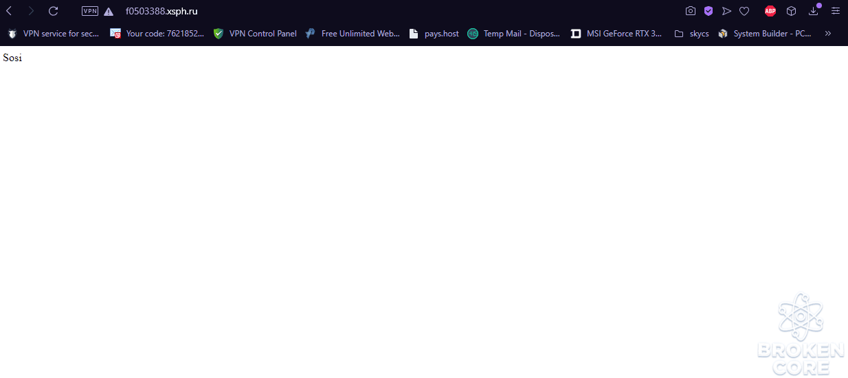The image size is (848, 378).
Task: Reload the page with the refresh icon
Action: 53,11
